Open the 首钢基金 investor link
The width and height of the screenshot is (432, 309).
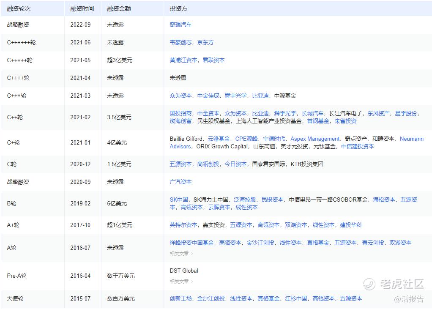click(x=318, y=121)
